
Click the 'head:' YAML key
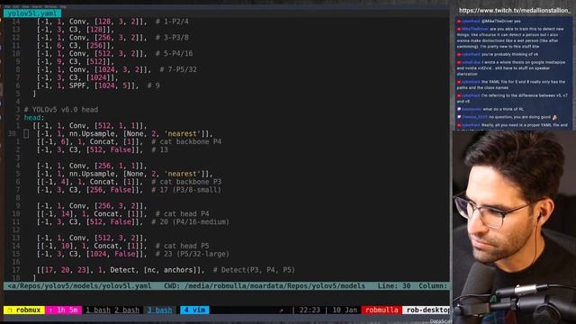pos(34,118)
